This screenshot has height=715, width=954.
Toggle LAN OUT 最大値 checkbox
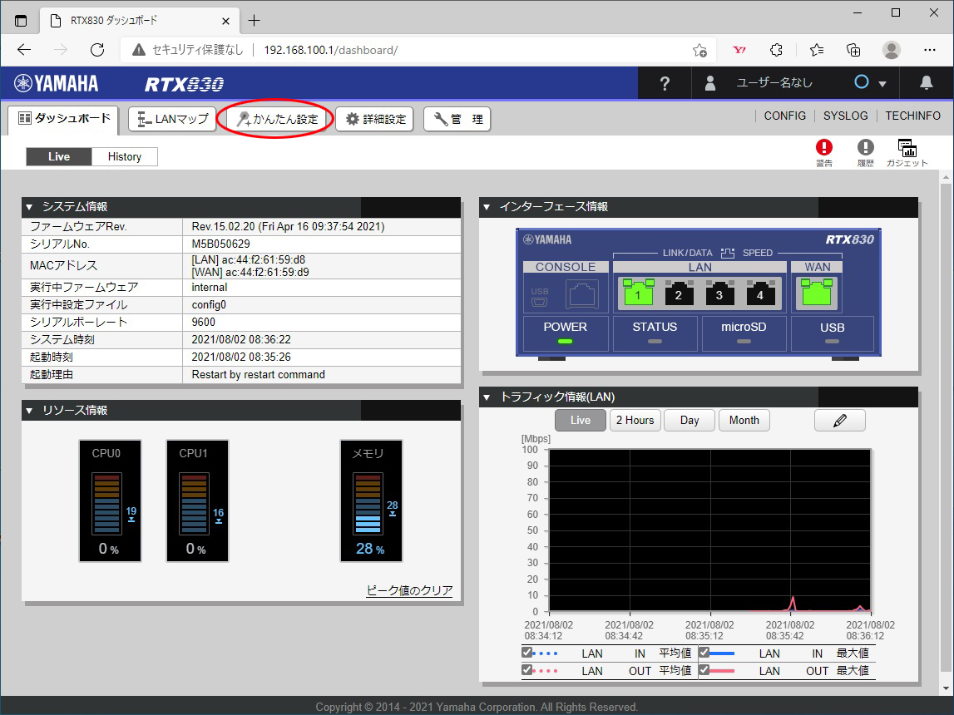704,670
